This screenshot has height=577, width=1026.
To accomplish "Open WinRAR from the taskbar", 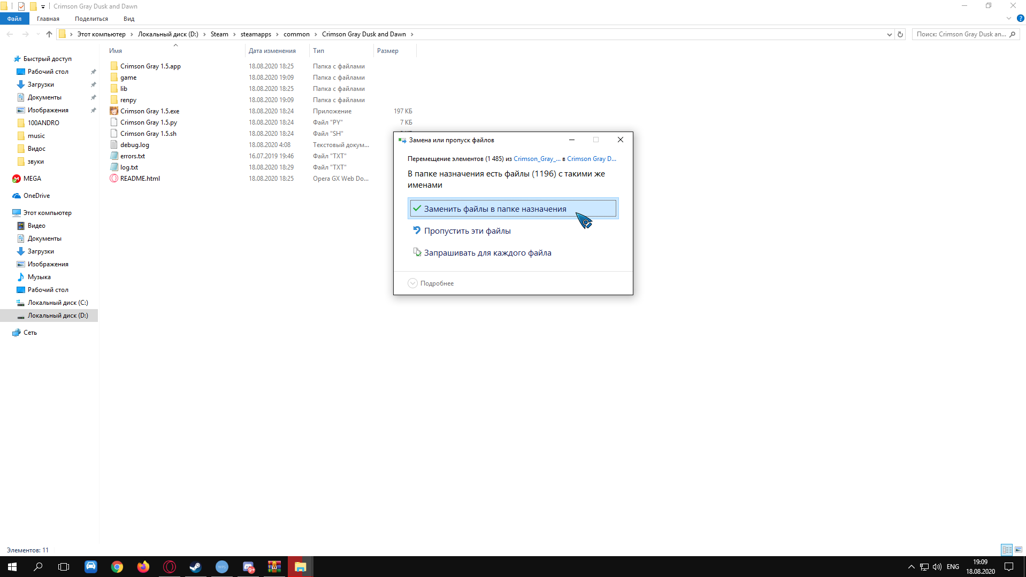I will tap(274, 567).
